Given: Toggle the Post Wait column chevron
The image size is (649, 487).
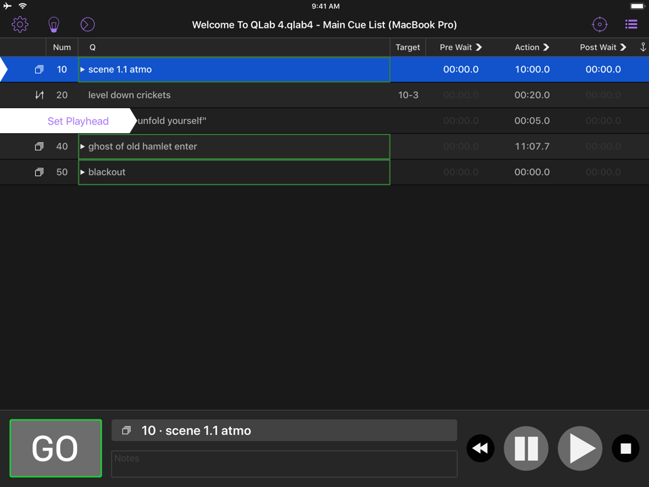Looking at the screenshot, I should click(x=623, y=47).
